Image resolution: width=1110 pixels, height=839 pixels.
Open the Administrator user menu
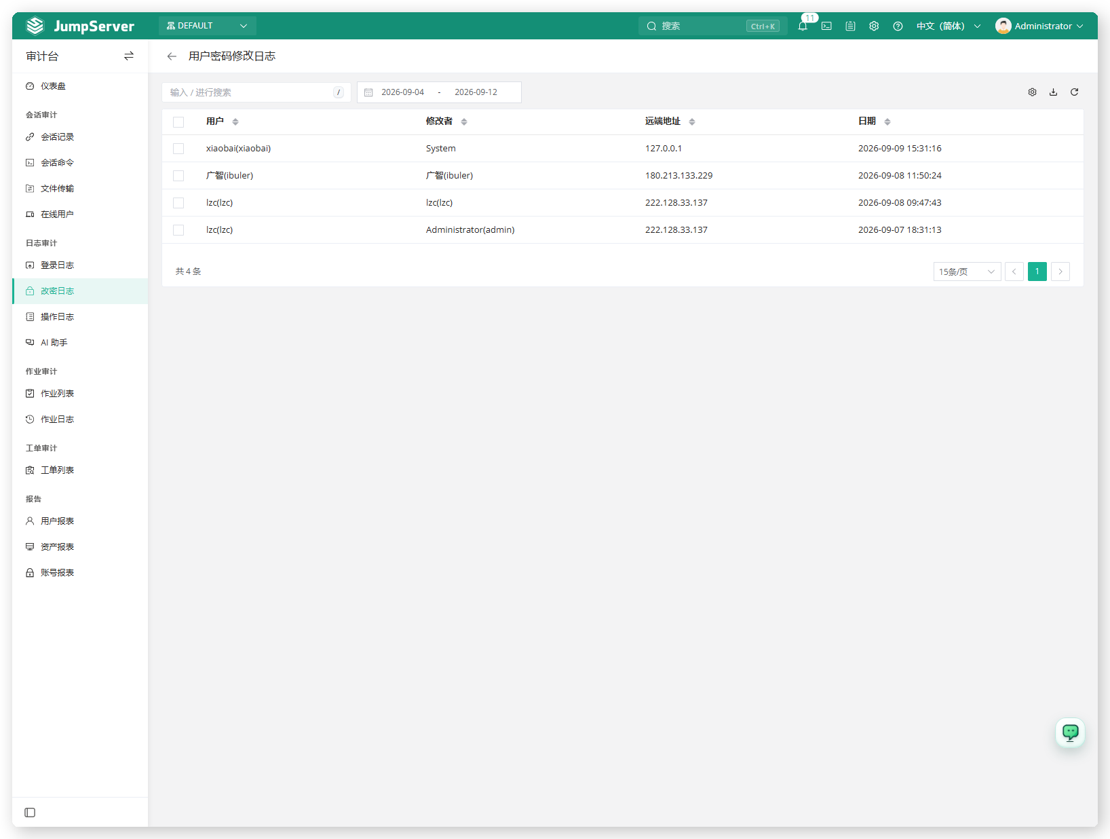[1039, 26]
